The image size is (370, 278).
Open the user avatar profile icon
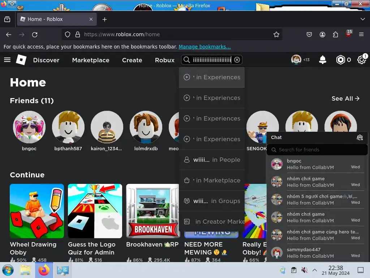point(296,60)
